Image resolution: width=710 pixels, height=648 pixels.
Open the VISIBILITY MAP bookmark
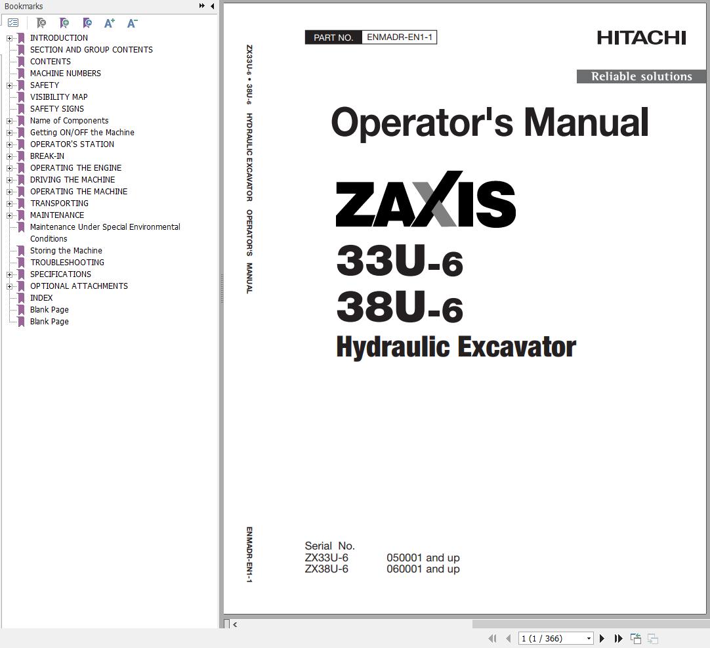tap(59, 97)
